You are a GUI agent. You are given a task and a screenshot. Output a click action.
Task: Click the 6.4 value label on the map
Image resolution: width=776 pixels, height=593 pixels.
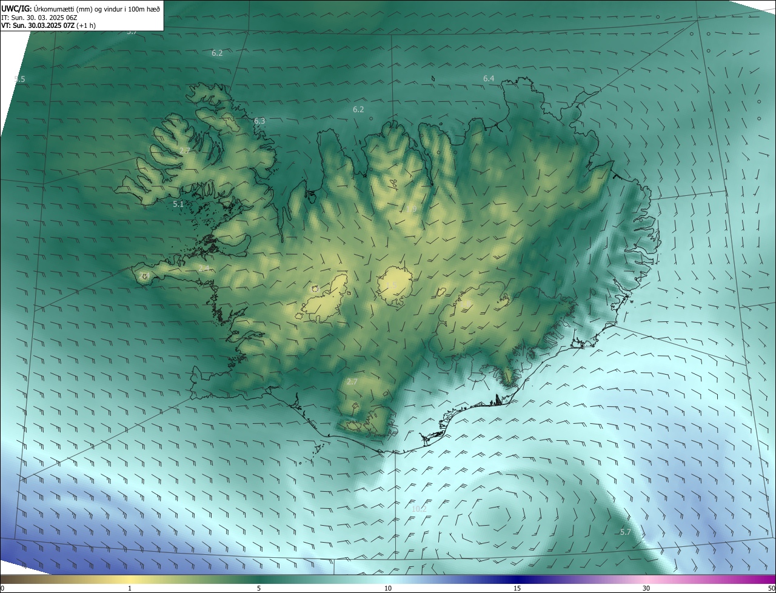pos(489,79)
